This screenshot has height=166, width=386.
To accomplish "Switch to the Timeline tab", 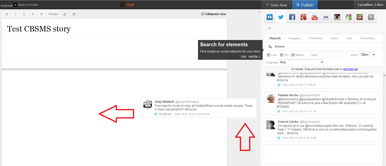I will [x=315, y=38].
